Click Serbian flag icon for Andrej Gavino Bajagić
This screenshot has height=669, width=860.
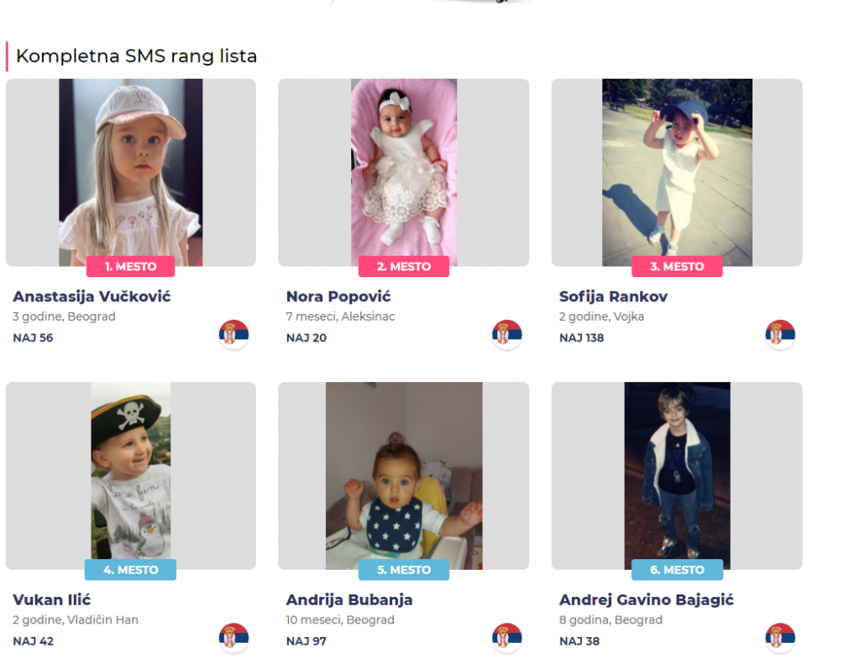pyautogui.click(x=780, y=637)
